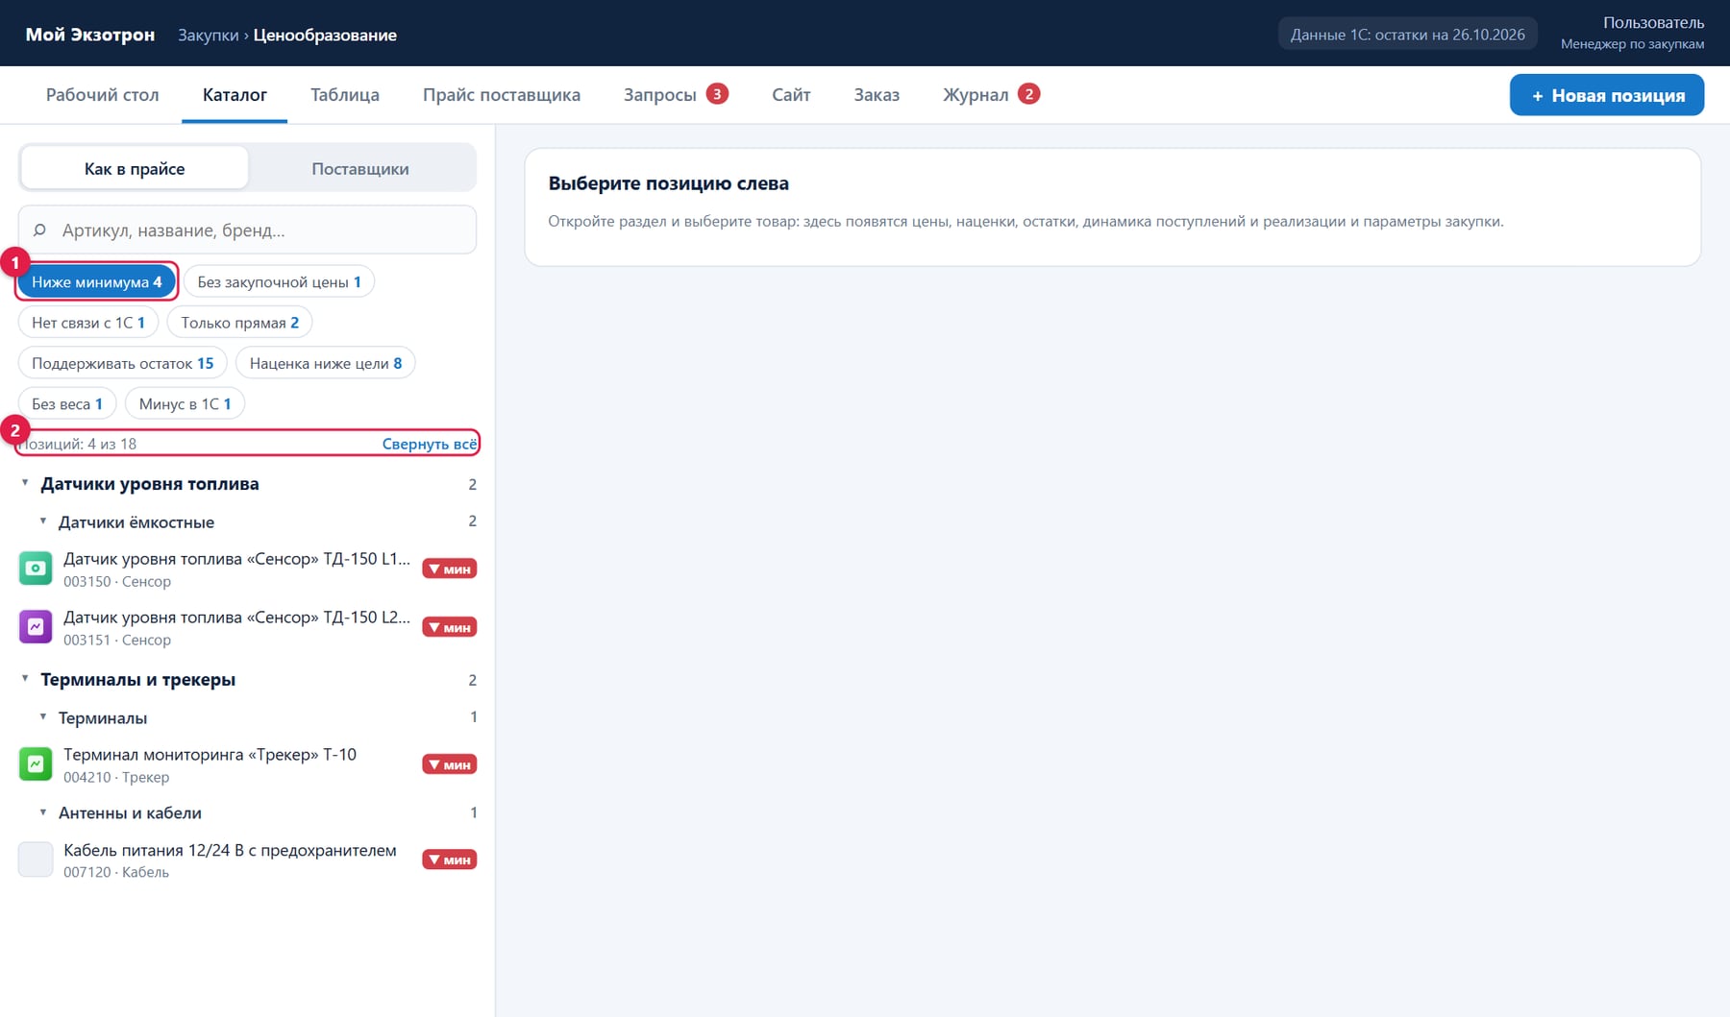The height and width of the screenshot is (1017, 1730).
Task: Open Прайс поставщика tab
Action: click(x=502, y=94)
